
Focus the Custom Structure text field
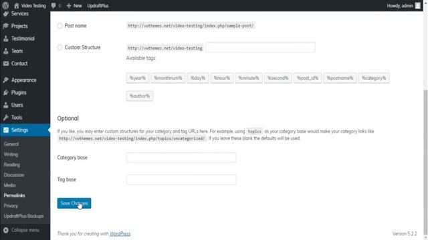point(260,47)
